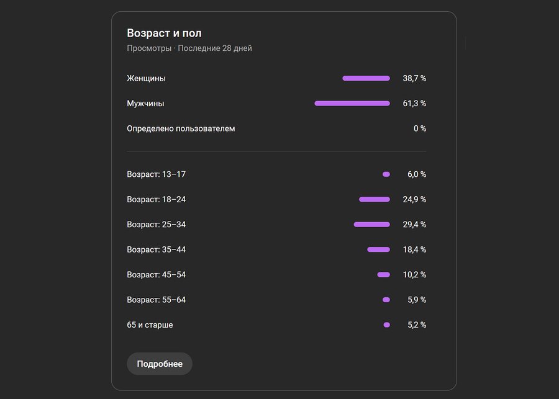
Task: Click the Просмотры · Последние 28 дней subtitle
Action: [x=189, y=48]
